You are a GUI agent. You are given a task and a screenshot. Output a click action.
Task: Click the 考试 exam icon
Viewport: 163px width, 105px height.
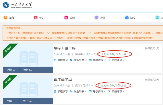tap(36, 18)
